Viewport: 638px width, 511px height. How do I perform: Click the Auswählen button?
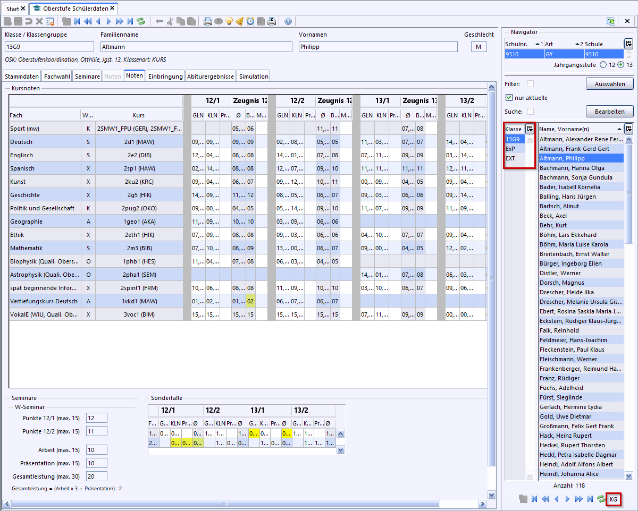609,84
